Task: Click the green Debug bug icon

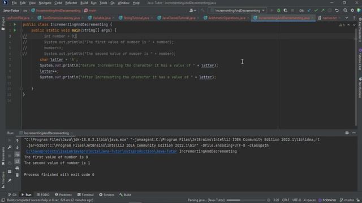Action: click(x=279, y=11)
